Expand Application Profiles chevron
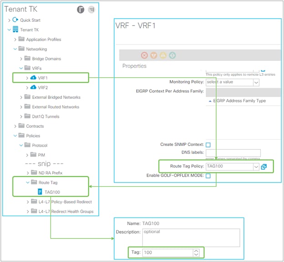The width and height of the screenshot is (284, 262). point(15,40)
